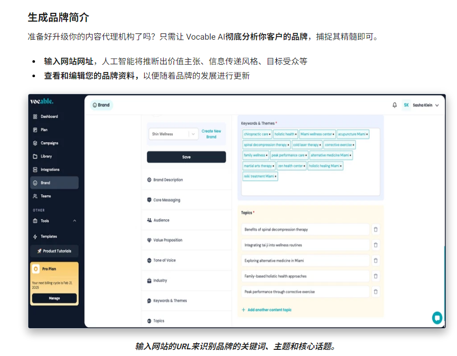
Task: Click the notification bell icon
Action: click(395, 105)
